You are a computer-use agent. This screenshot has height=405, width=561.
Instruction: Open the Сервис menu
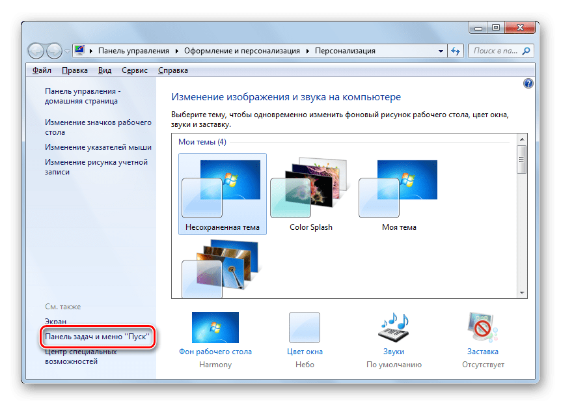click(134, 70)
